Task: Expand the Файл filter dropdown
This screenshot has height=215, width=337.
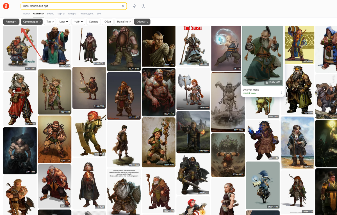Action: [x=78, y=22]
